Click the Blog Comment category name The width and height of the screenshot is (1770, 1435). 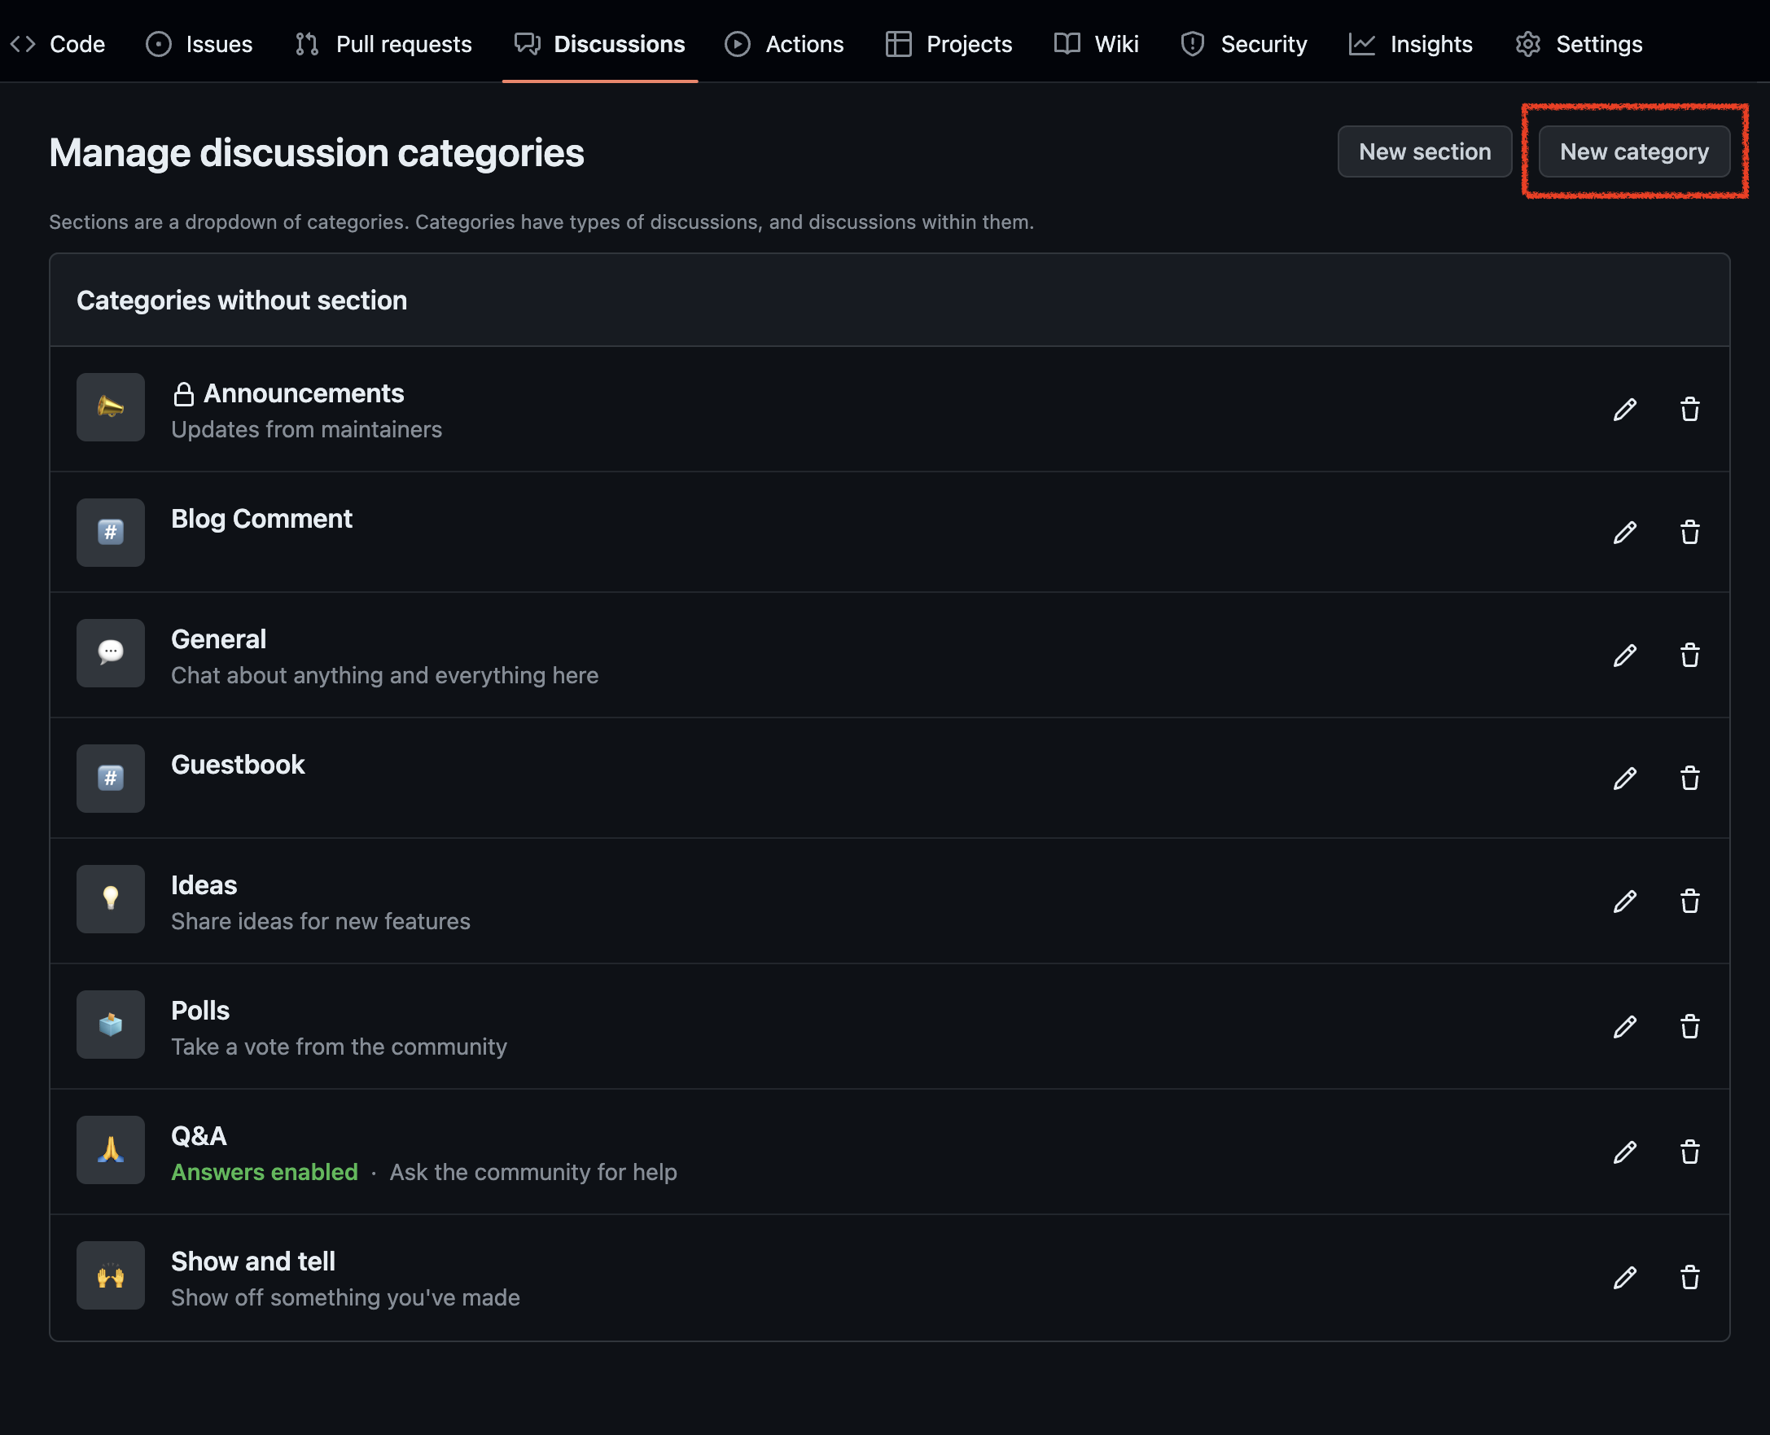tap(261, 518)
